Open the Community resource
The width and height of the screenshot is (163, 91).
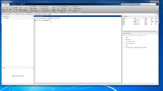[75, 7]
